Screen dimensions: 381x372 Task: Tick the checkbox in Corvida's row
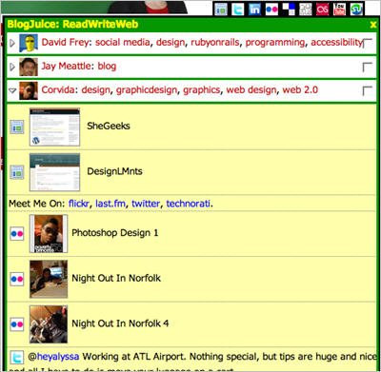[368, 90]
